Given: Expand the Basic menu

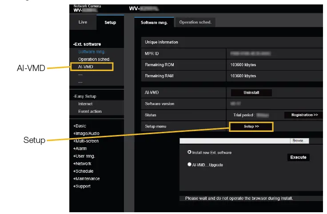Looking at the screenshot, I should pos(80,126).
